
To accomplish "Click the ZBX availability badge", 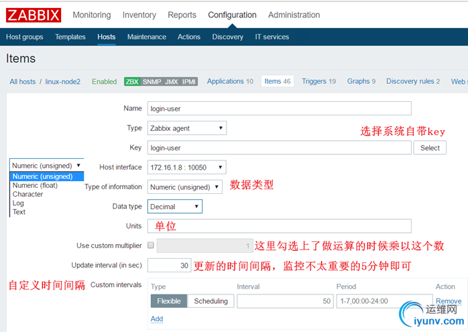I will point(132,82).
